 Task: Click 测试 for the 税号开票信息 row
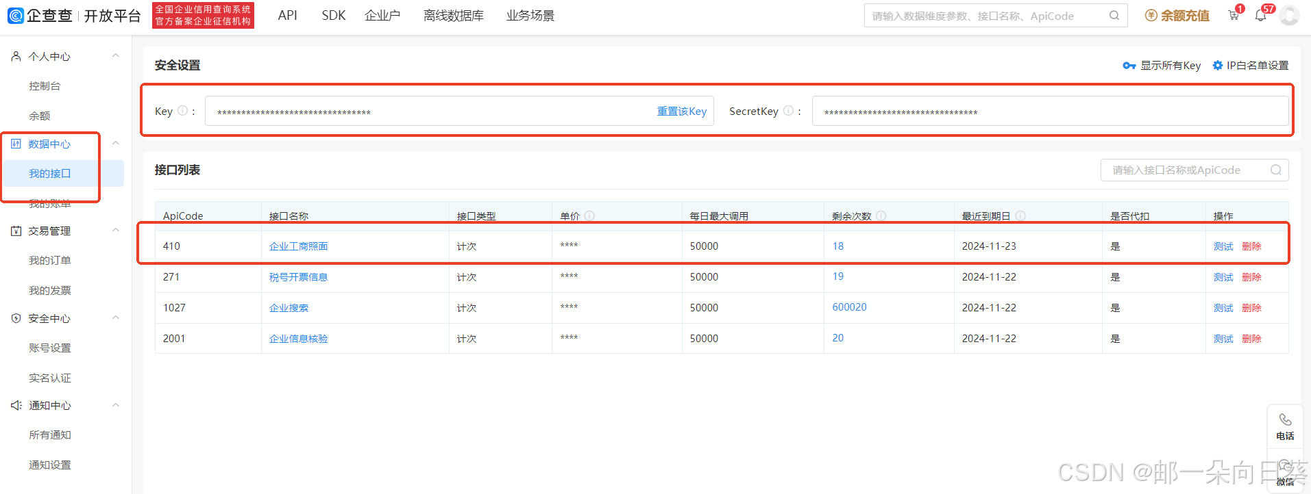tap(1223, 277)
